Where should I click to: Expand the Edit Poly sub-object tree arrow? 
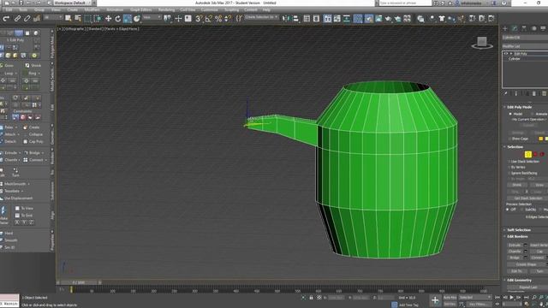(511, 54)
